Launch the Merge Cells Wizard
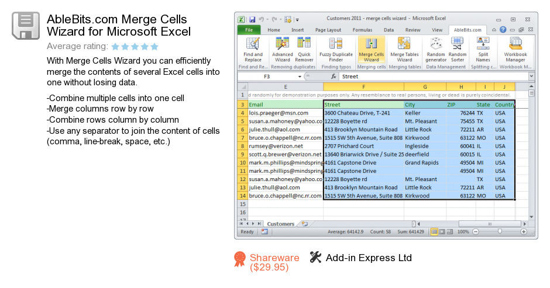The image size is (550, 288). [x=372, y=50]
